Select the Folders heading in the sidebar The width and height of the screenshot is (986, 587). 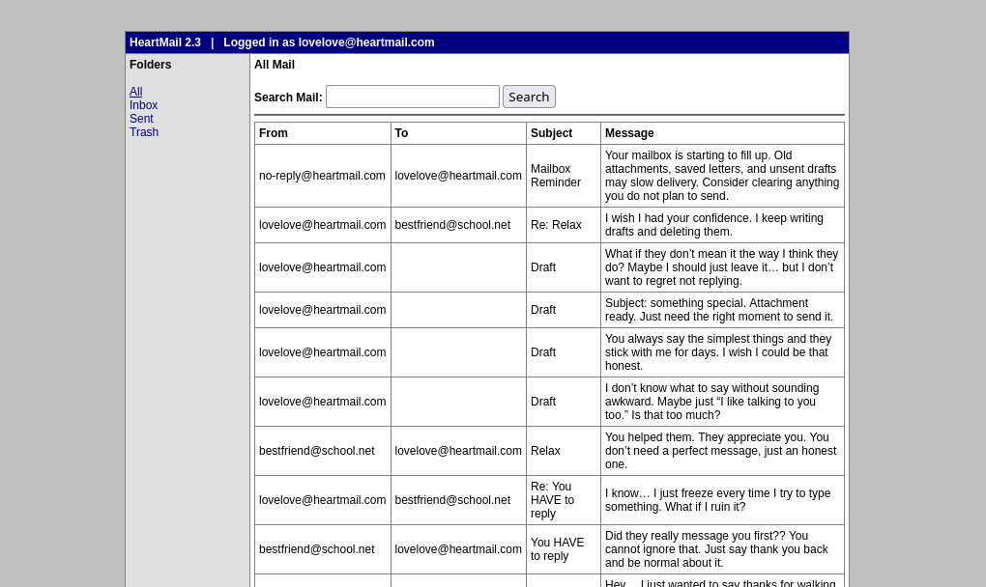click(x=151, y=65)
